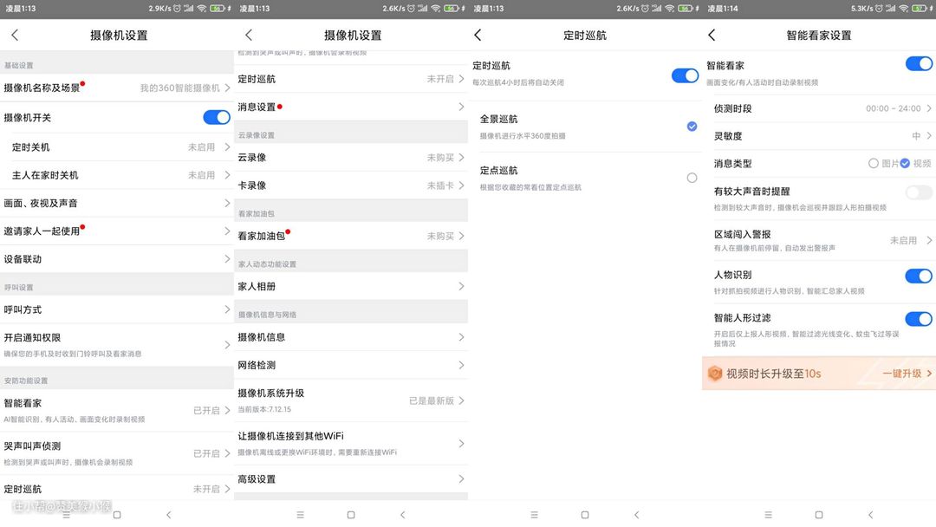Screen dimensions: 936x527
Task: Open the 摄像机信息 menu entry
Action: pyautogui.click(x=350, y=337)
